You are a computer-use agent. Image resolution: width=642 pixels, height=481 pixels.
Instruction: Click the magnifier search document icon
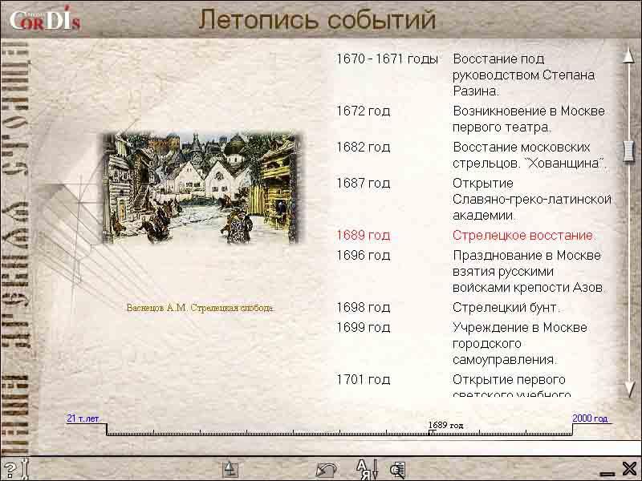(397, 470)
